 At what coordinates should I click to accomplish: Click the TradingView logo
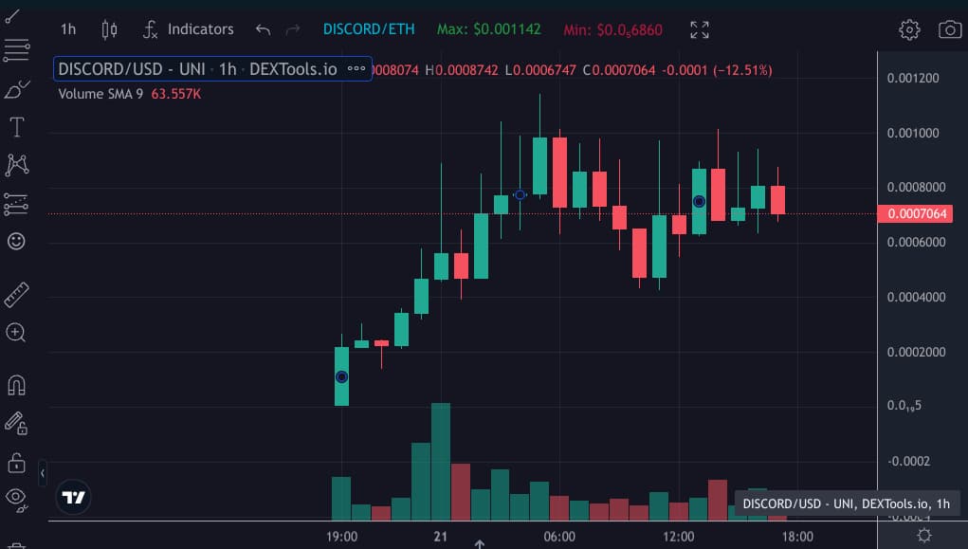[x=73, y=497]
